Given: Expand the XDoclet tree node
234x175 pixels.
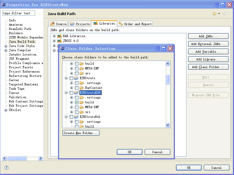Looking at the screenshot, I should (x=6, y=110).
